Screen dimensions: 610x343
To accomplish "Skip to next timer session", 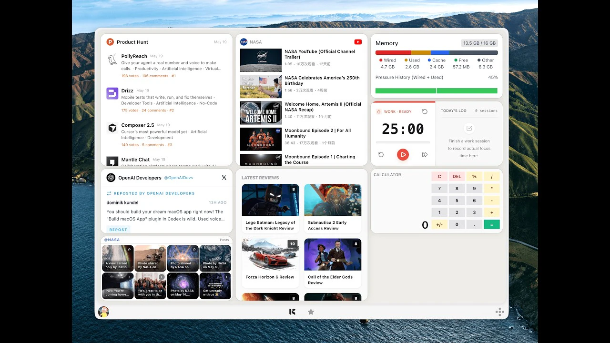I will [425, 154].
